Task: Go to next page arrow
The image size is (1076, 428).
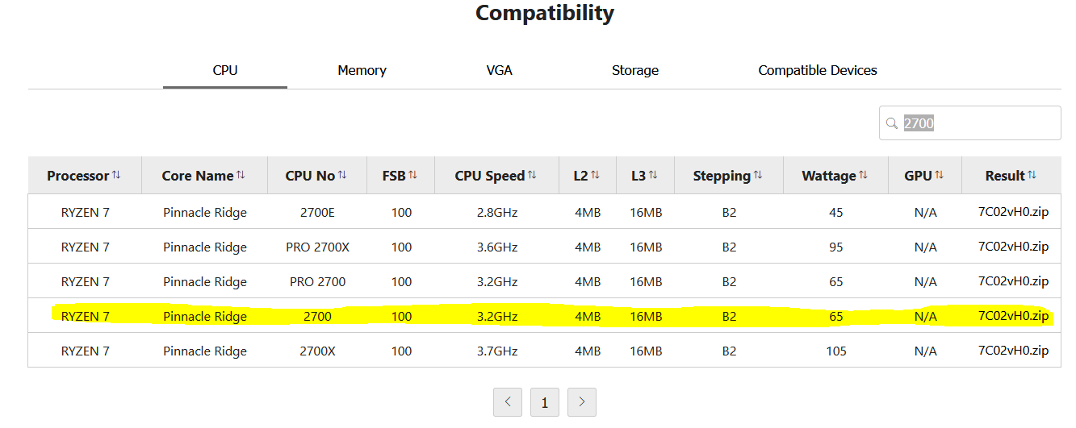Action: click(x=582, y=402)
